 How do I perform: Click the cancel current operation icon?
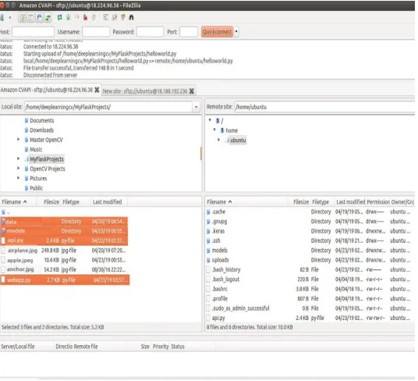click(76, 17)
